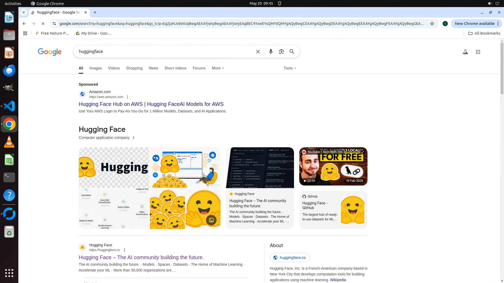504x283 pixels.
Task: Open view site information icon
Action: coord(54,24)
